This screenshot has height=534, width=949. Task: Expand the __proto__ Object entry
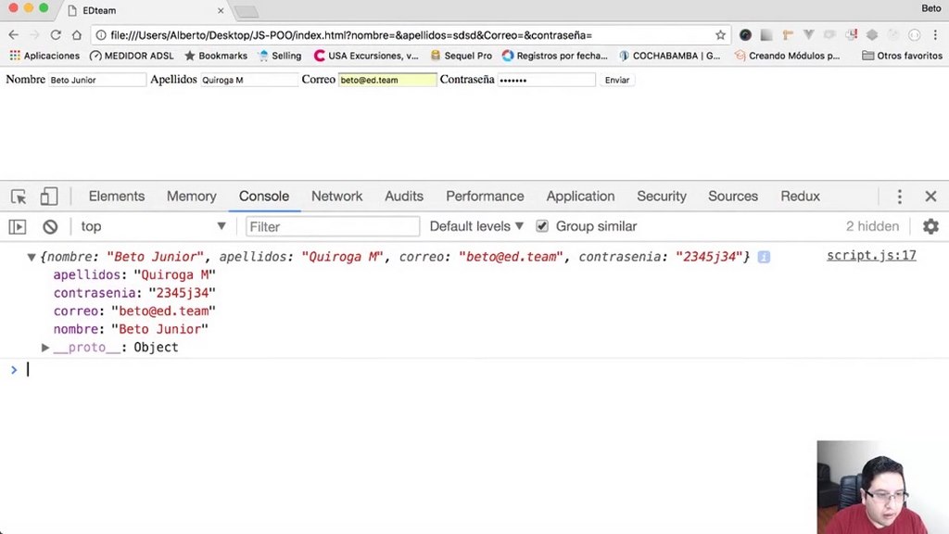coord(45,348)
